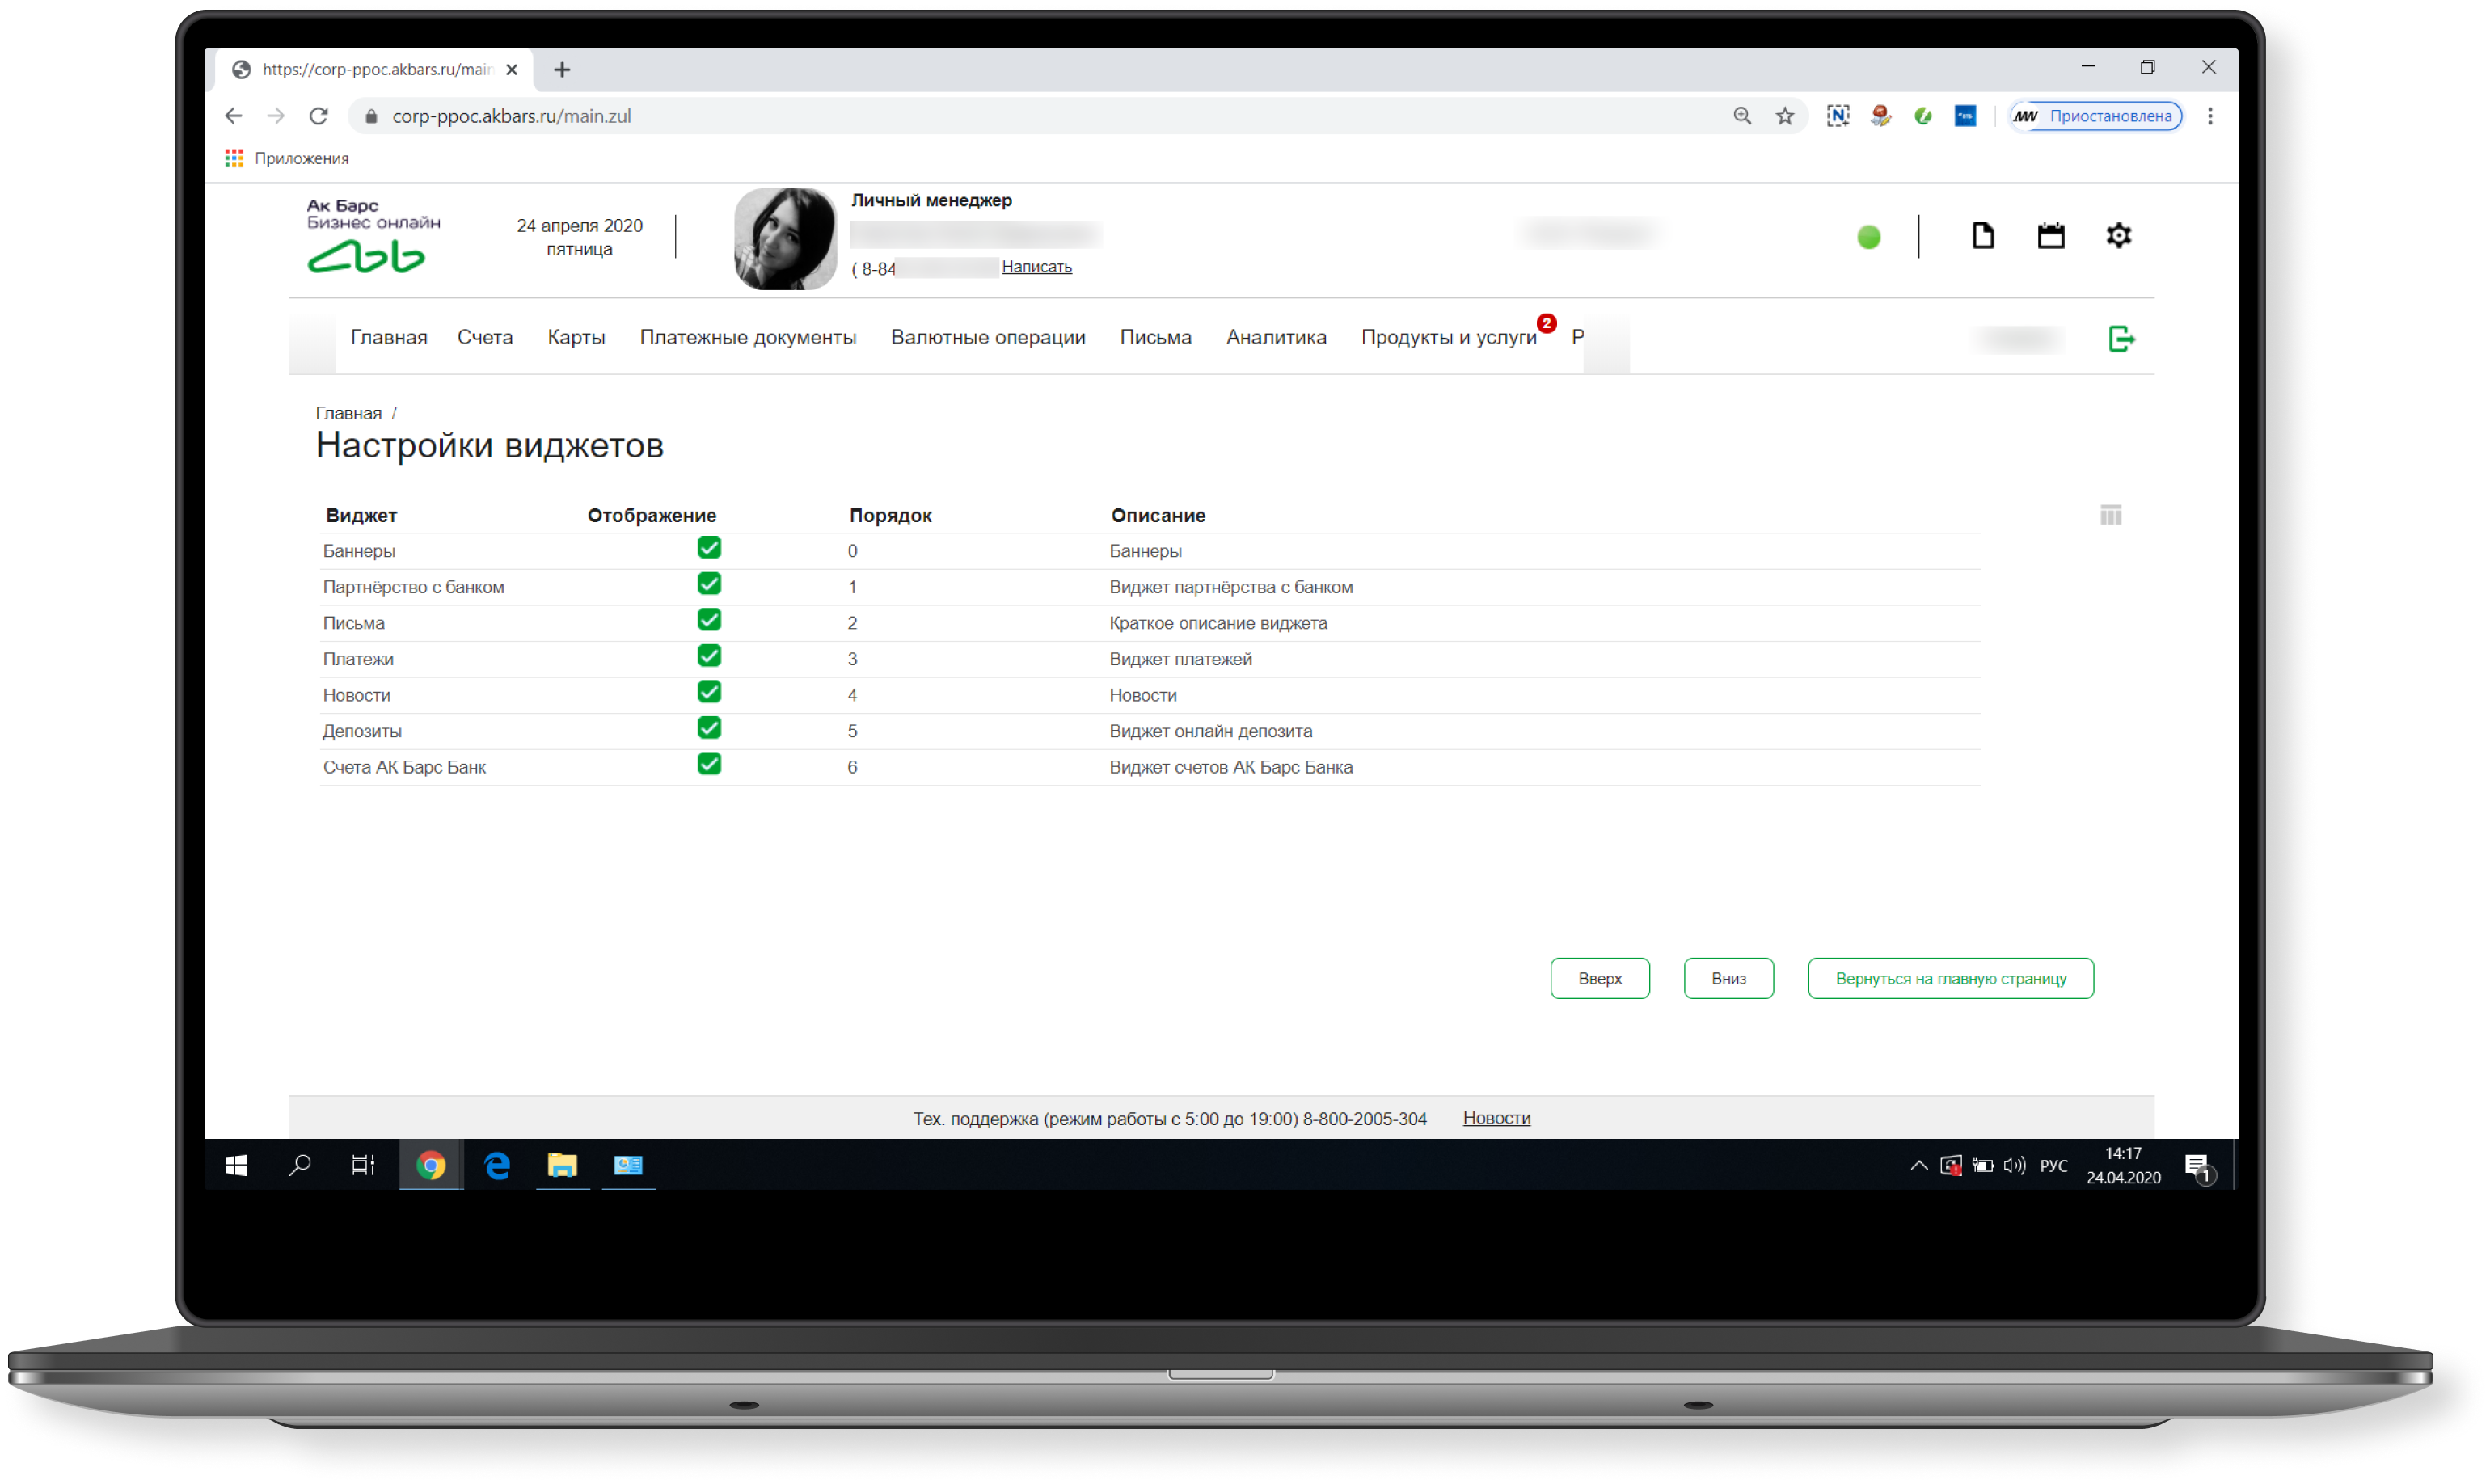
Task: Show hidden tray icons chevron
Action: pos(1918,1166)
